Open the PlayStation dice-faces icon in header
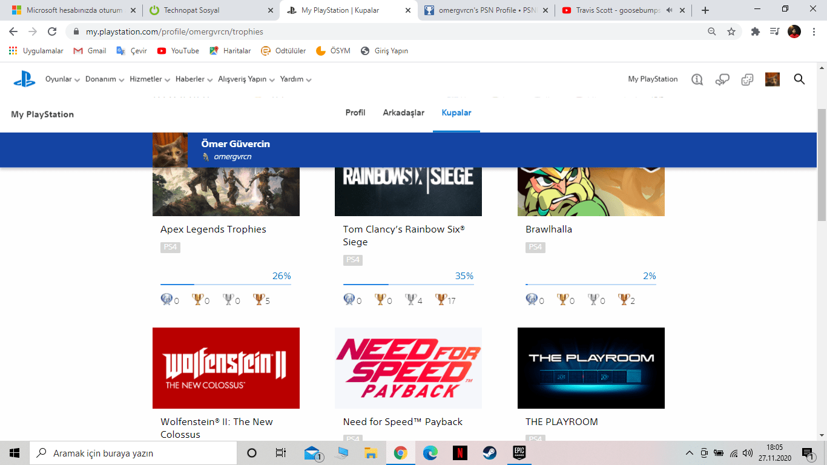The image size is (827, 465). pos(748,79)
